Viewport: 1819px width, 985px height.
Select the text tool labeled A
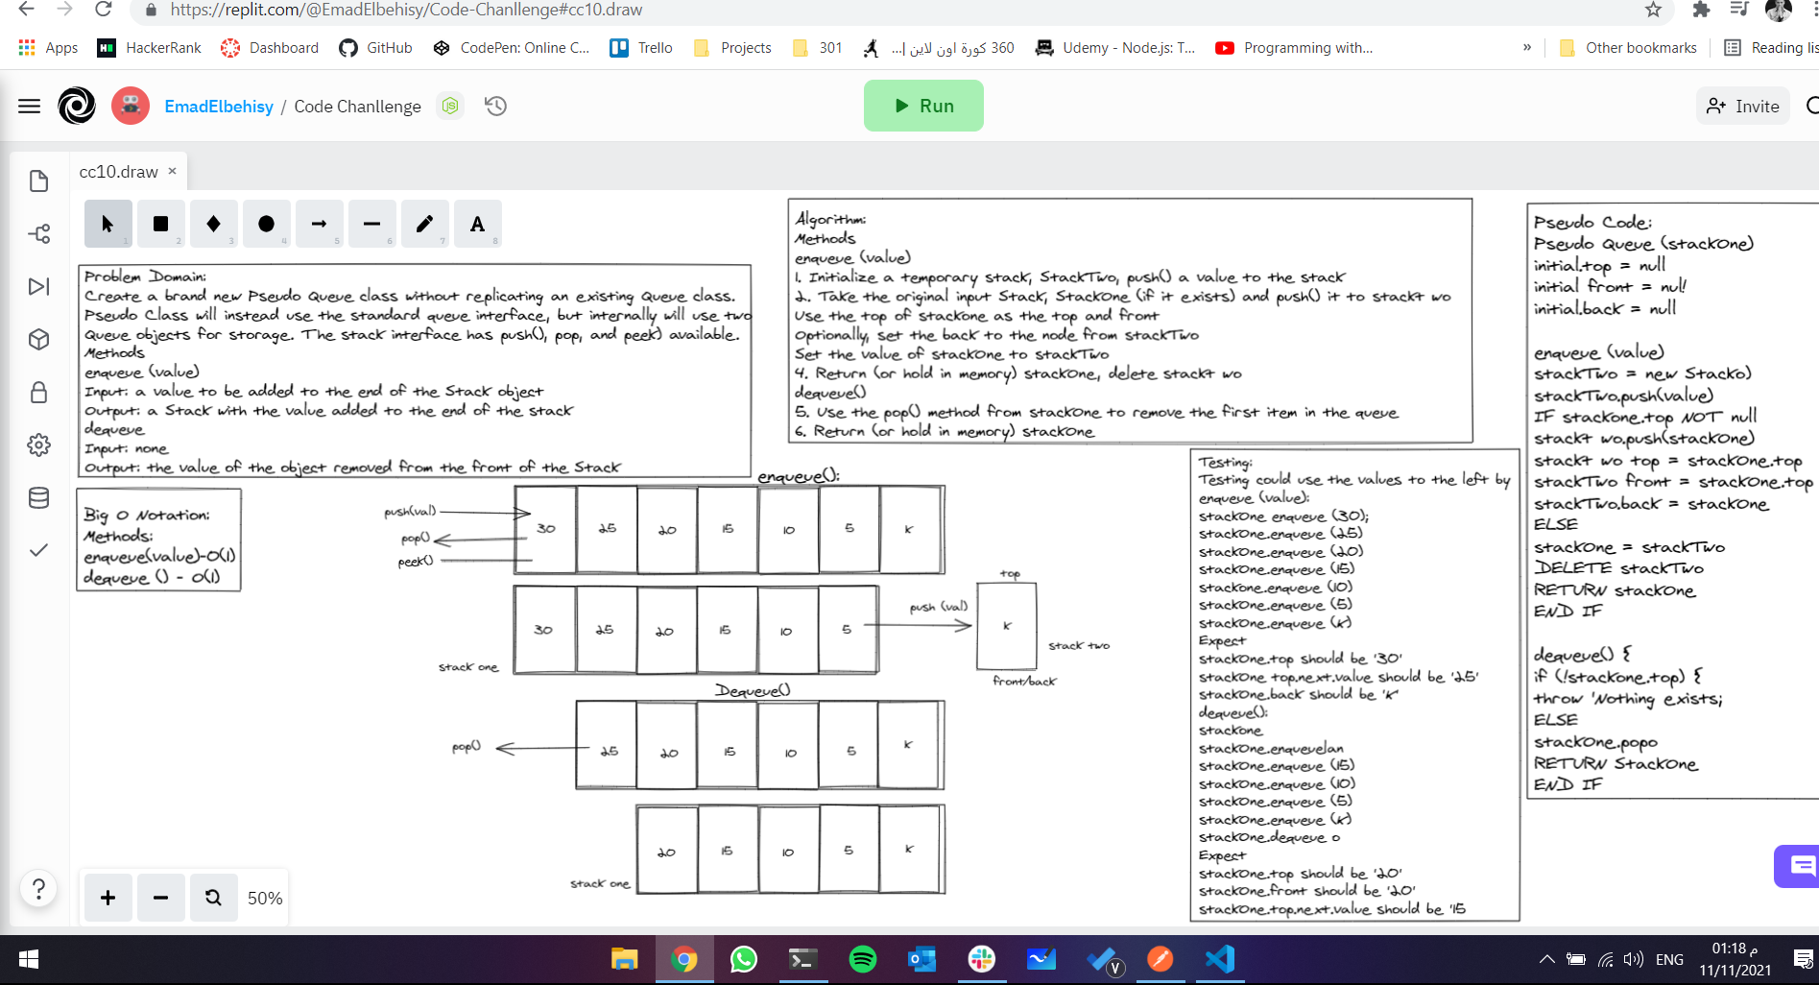point(477,224)
